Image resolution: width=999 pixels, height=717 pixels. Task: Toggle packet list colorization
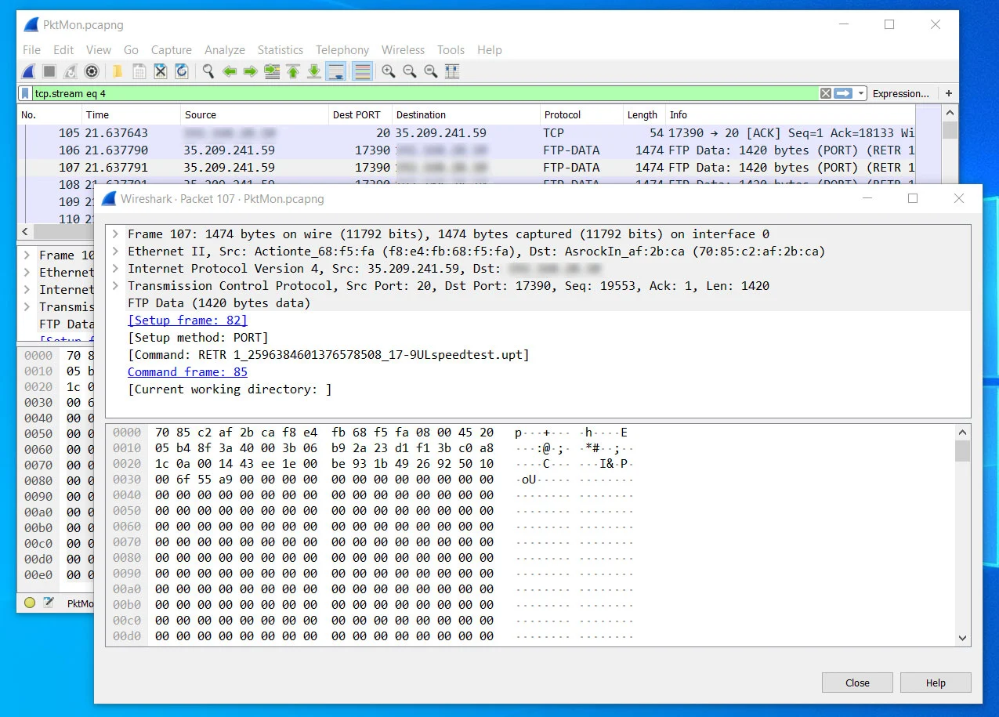coord(361,71)
